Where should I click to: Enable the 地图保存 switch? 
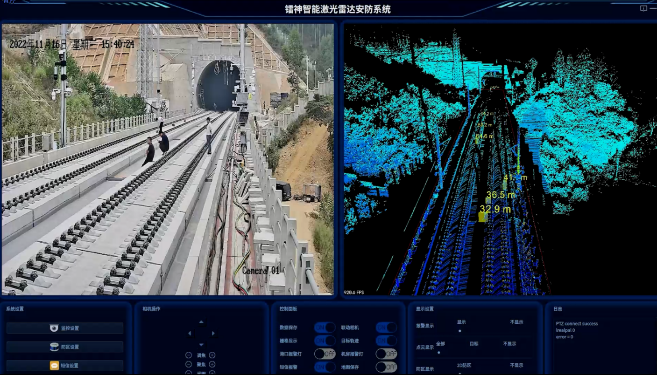386,367
